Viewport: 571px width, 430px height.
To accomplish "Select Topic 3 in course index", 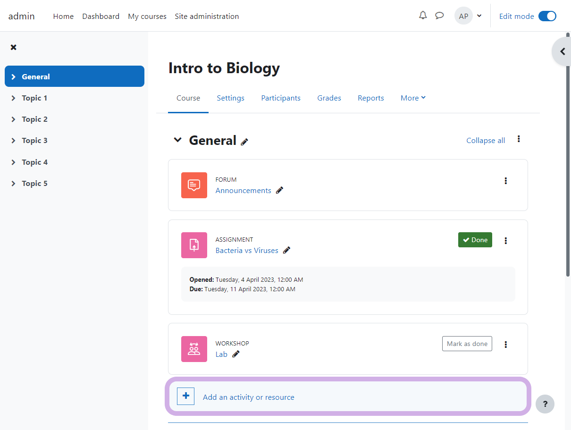I will pos(34,140).
